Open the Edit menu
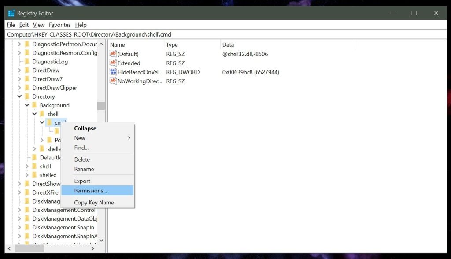The height and width of the screenshot is (259, 451). click(x=24, y=25)
